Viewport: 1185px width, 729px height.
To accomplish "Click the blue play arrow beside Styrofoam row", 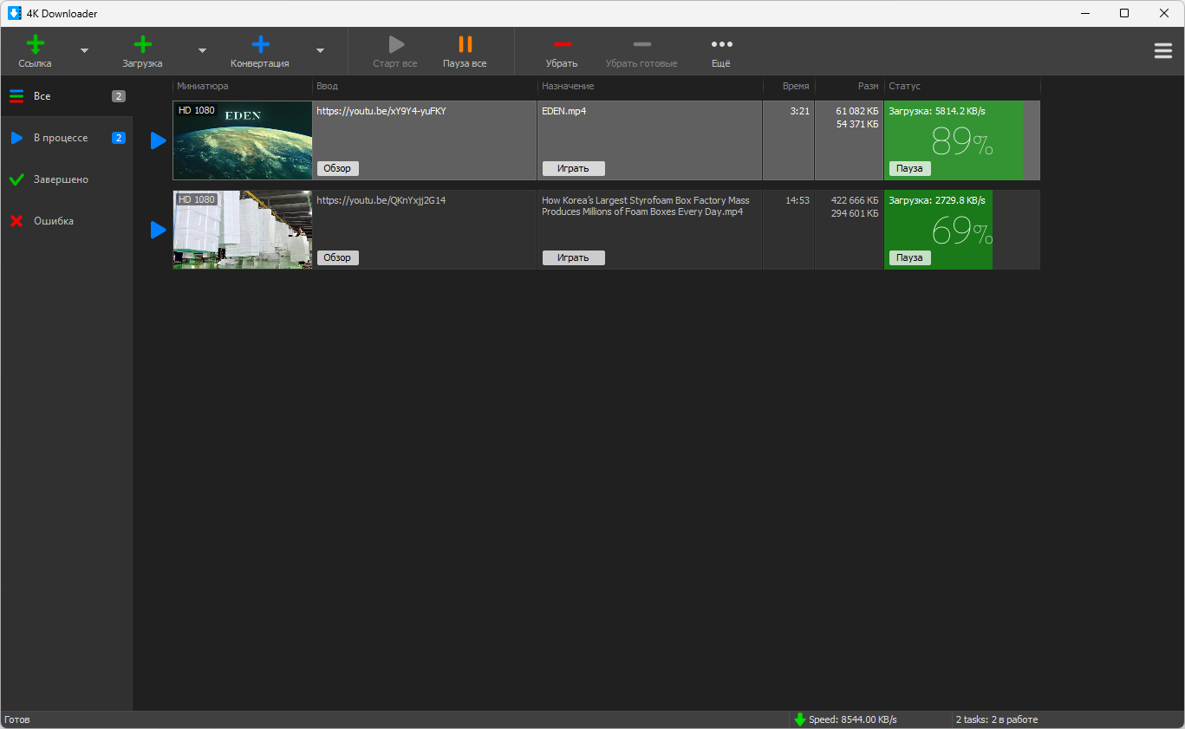I will [x=158, y=230].
